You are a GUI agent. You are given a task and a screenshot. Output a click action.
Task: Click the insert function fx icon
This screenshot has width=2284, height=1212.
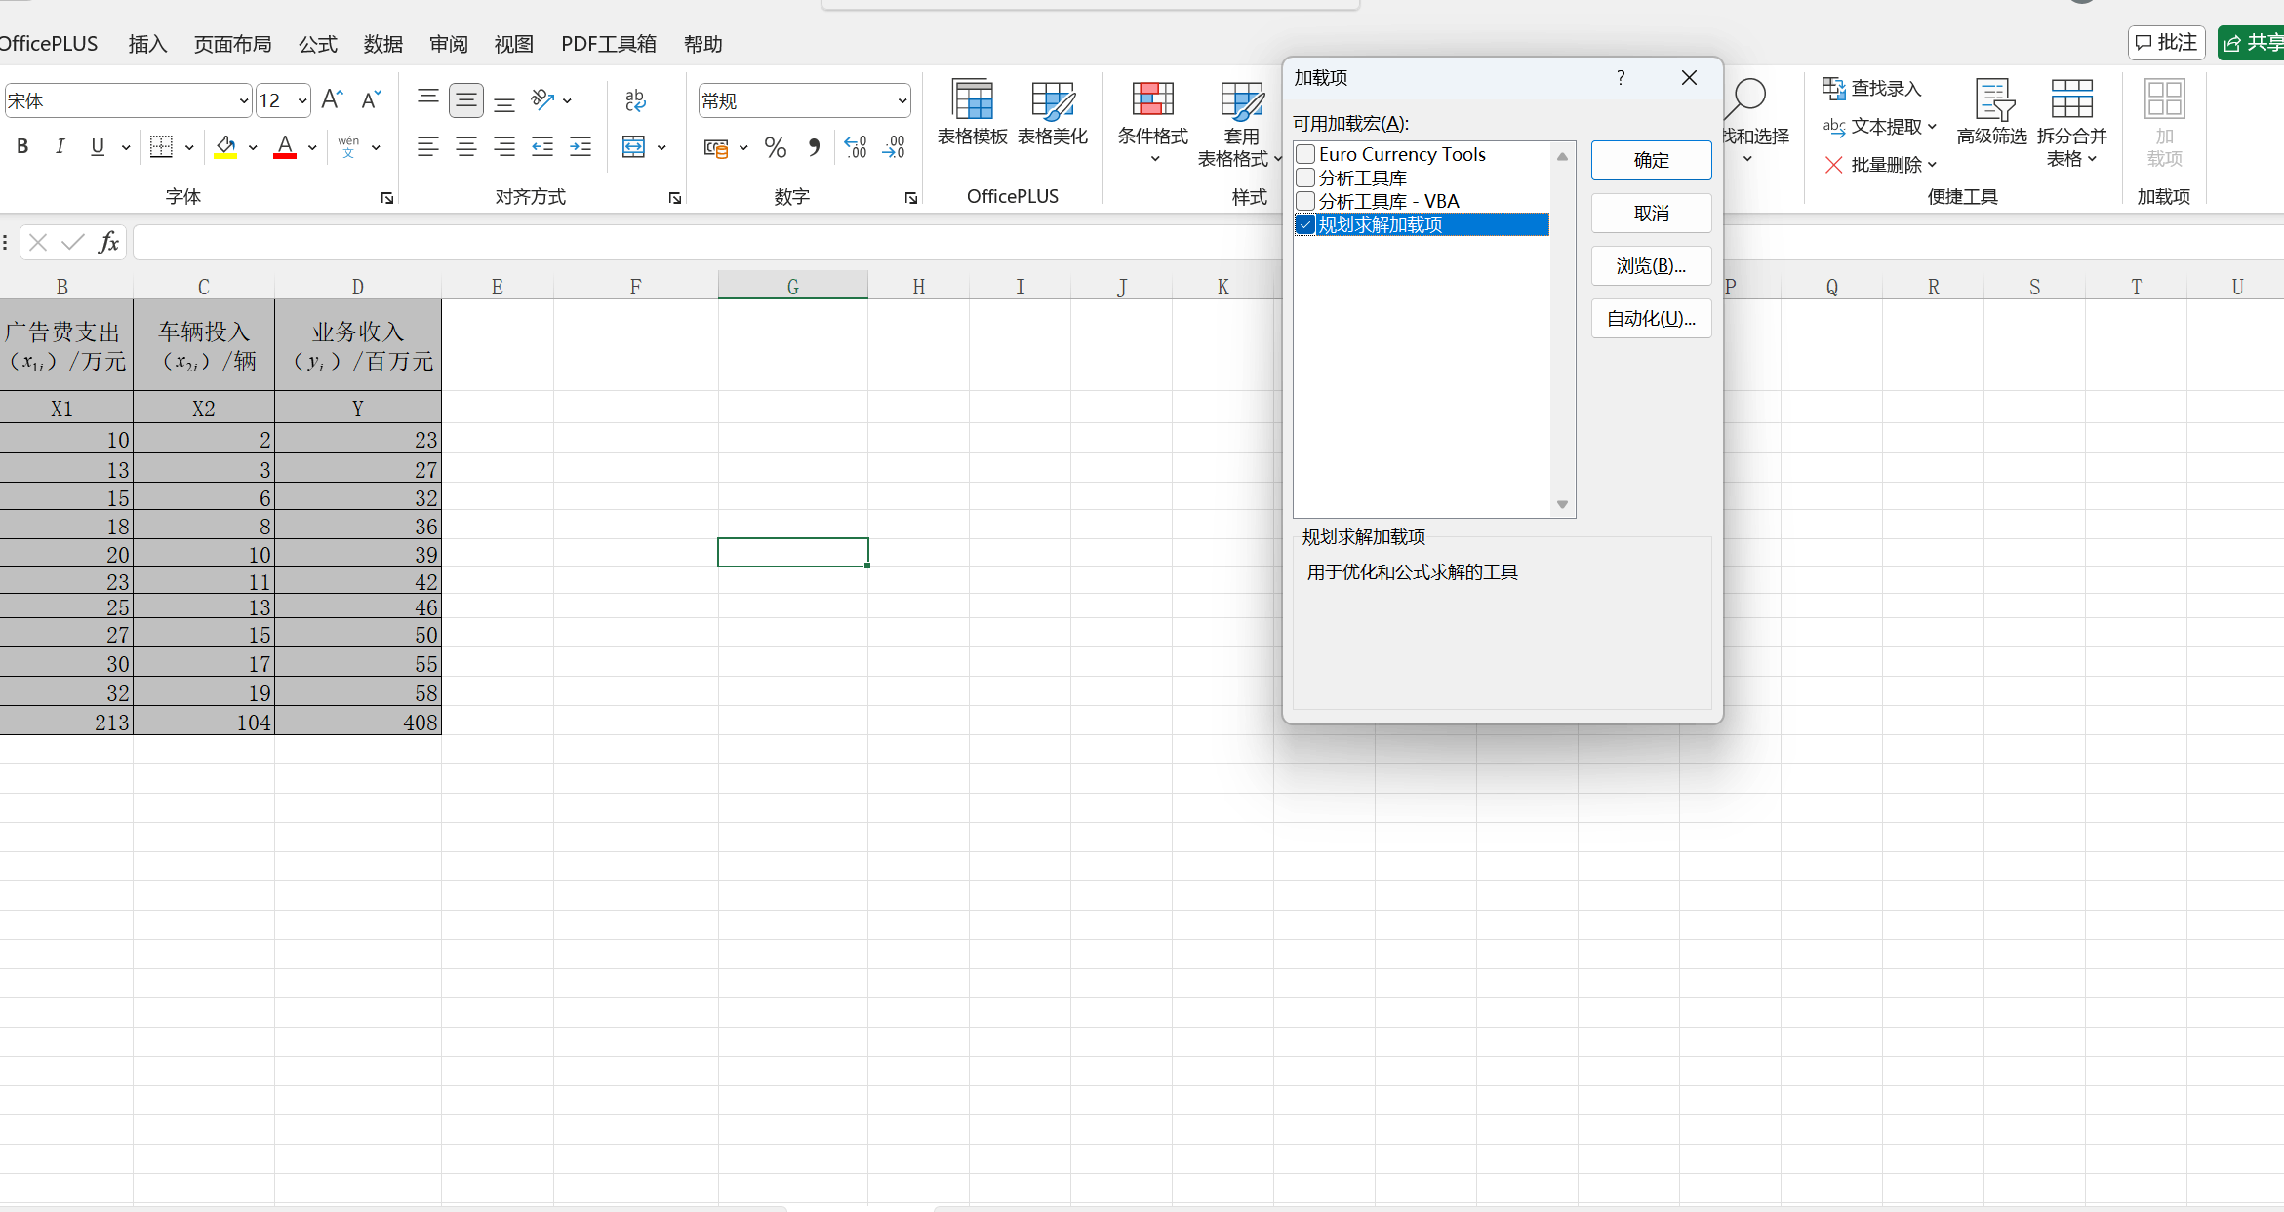(x=108, y=243)
